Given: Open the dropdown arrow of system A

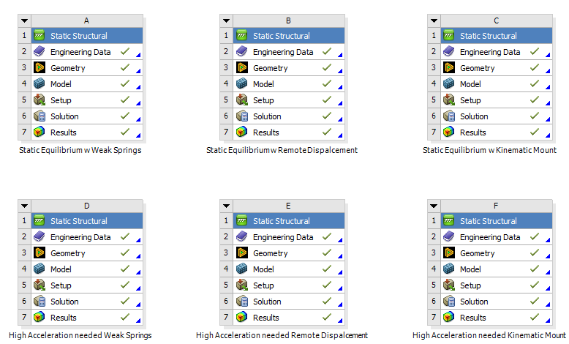Looking at the screenshot, I should click(x=24, y=20).
